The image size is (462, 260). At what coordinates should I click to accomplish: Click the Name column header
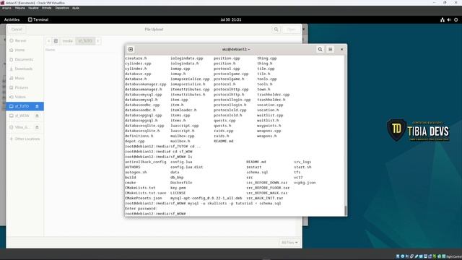[50, 50]
